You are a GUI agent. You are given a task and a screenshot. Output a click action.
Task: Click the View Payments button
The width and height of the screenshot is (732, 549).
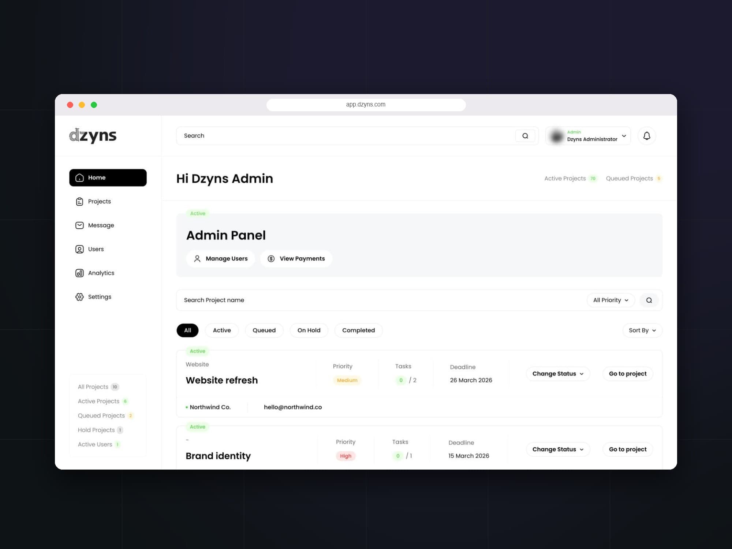click(296, 259)
